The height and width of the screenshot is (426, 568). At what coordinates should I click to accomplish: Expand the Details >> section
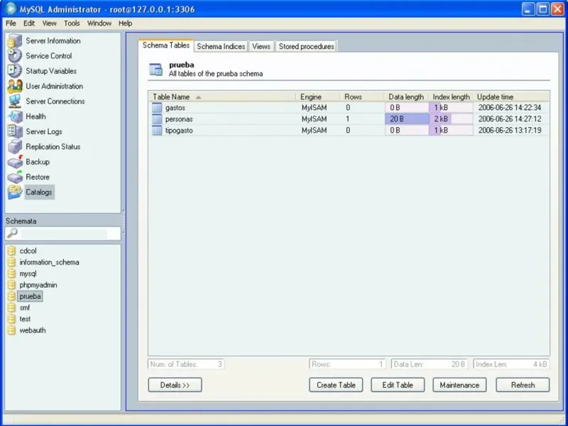175,385
